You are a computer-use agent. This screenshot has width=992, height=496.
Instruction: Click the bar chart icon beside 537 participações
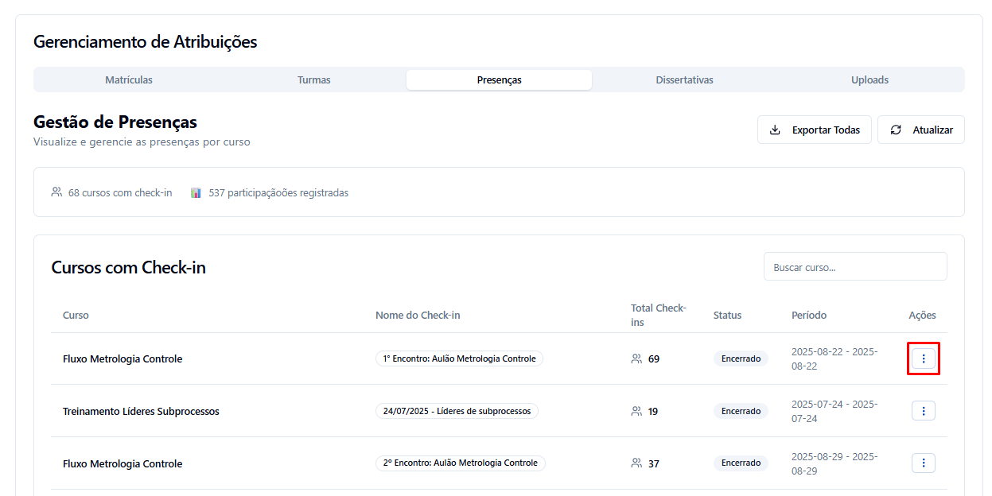[x=196, y=192]
